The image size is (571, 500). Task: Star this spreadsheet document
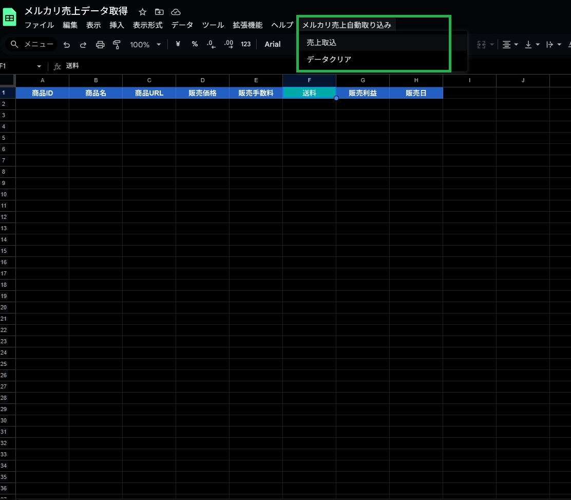[x=142, y=12]
